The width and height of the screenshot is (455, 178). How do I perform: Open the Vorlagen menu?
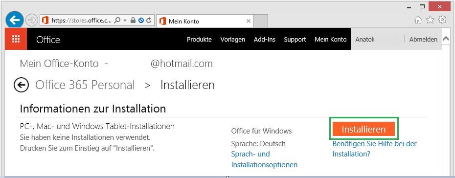tap(233, 40)
